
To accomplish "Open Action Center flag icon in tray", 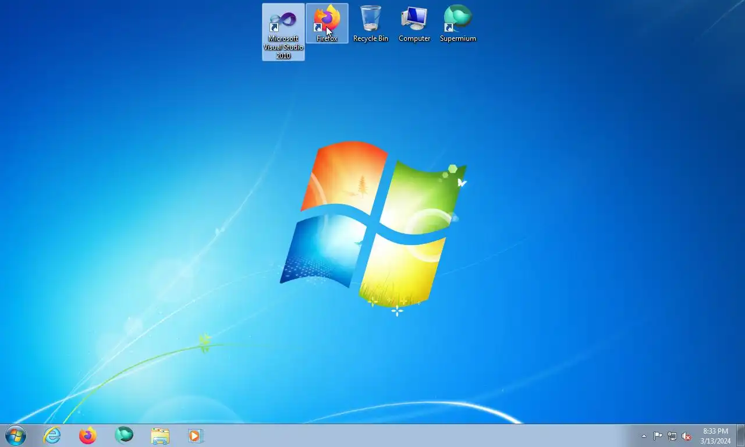I will [x=658, y=436].
